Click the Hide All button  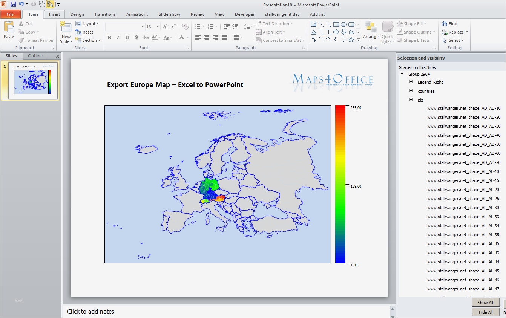pyautogui.click(x=486, y=312)
